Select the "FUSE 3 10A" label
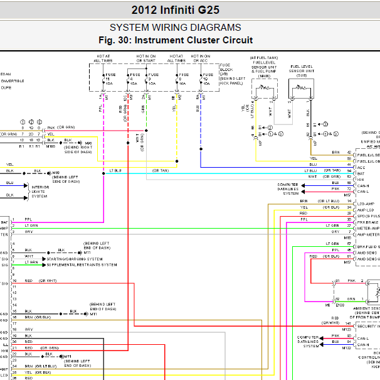 coord(153,79)
